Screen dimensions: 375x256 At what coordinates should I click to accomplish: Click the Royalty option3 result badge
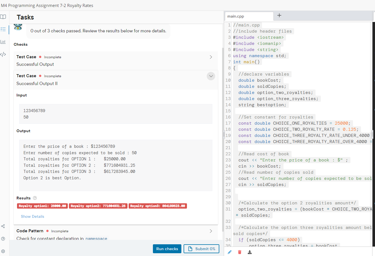click(158, 206)
